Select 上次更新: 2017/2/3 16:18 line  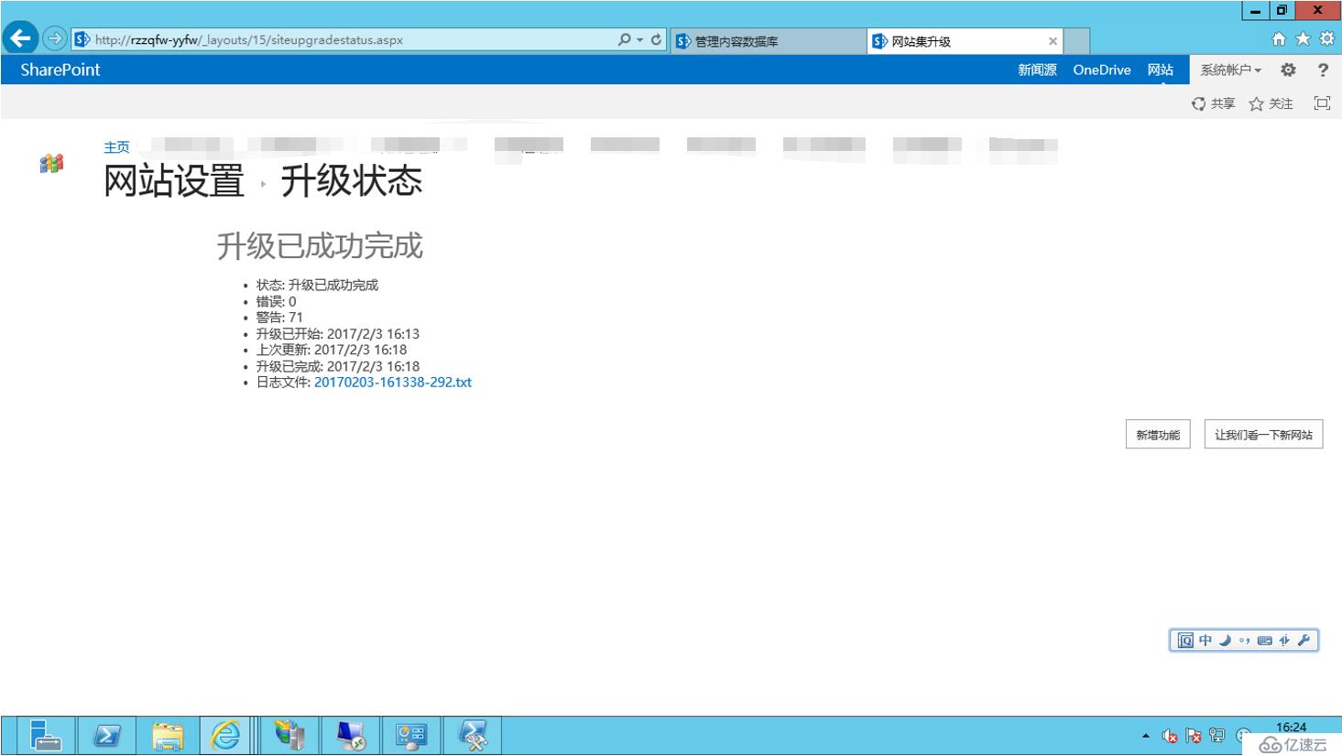coord(331,350)
